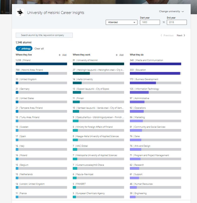Select Research function row
The width and height of the screenshot is (197, 203).
(x=155, y=167)
